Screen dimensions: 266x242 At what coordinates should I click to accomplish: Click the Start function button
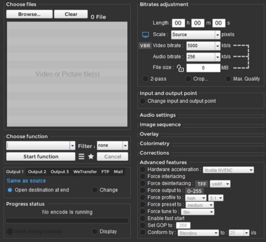[x=41, y=156]
